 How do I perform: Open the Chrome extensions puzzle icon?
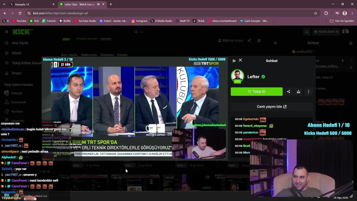(x=326, y=13)
